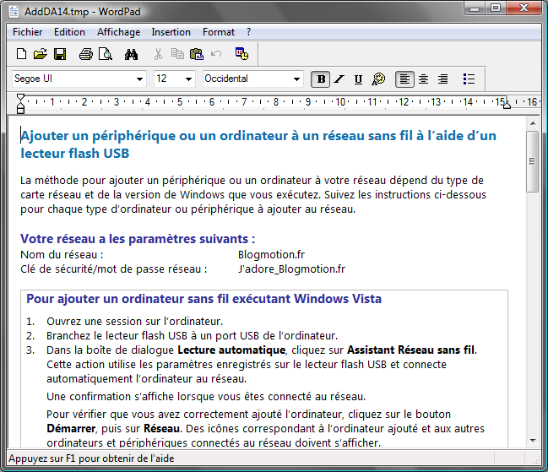
Task: Open the Insertion menu
Action: 171,32
